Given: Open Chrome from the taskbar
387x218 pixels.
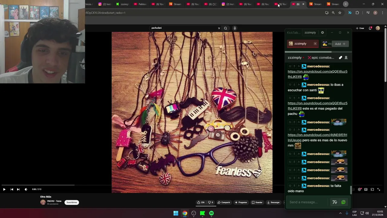Looking at the screenshot, I should [x=185, y=213].
